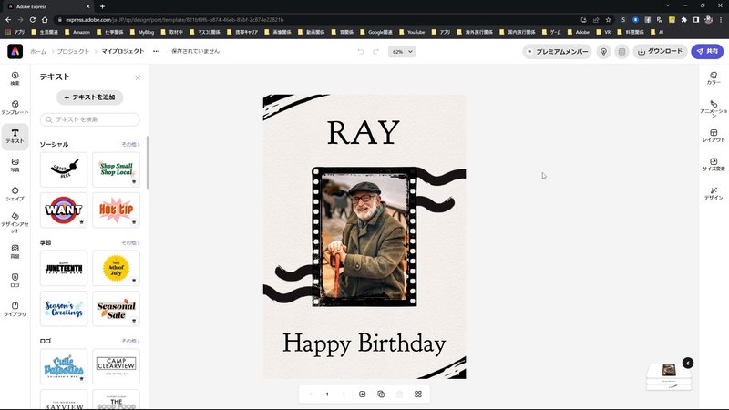Click the lightbulb tips icon
This screenshot has height=410, width=729.
click(603, 52)
